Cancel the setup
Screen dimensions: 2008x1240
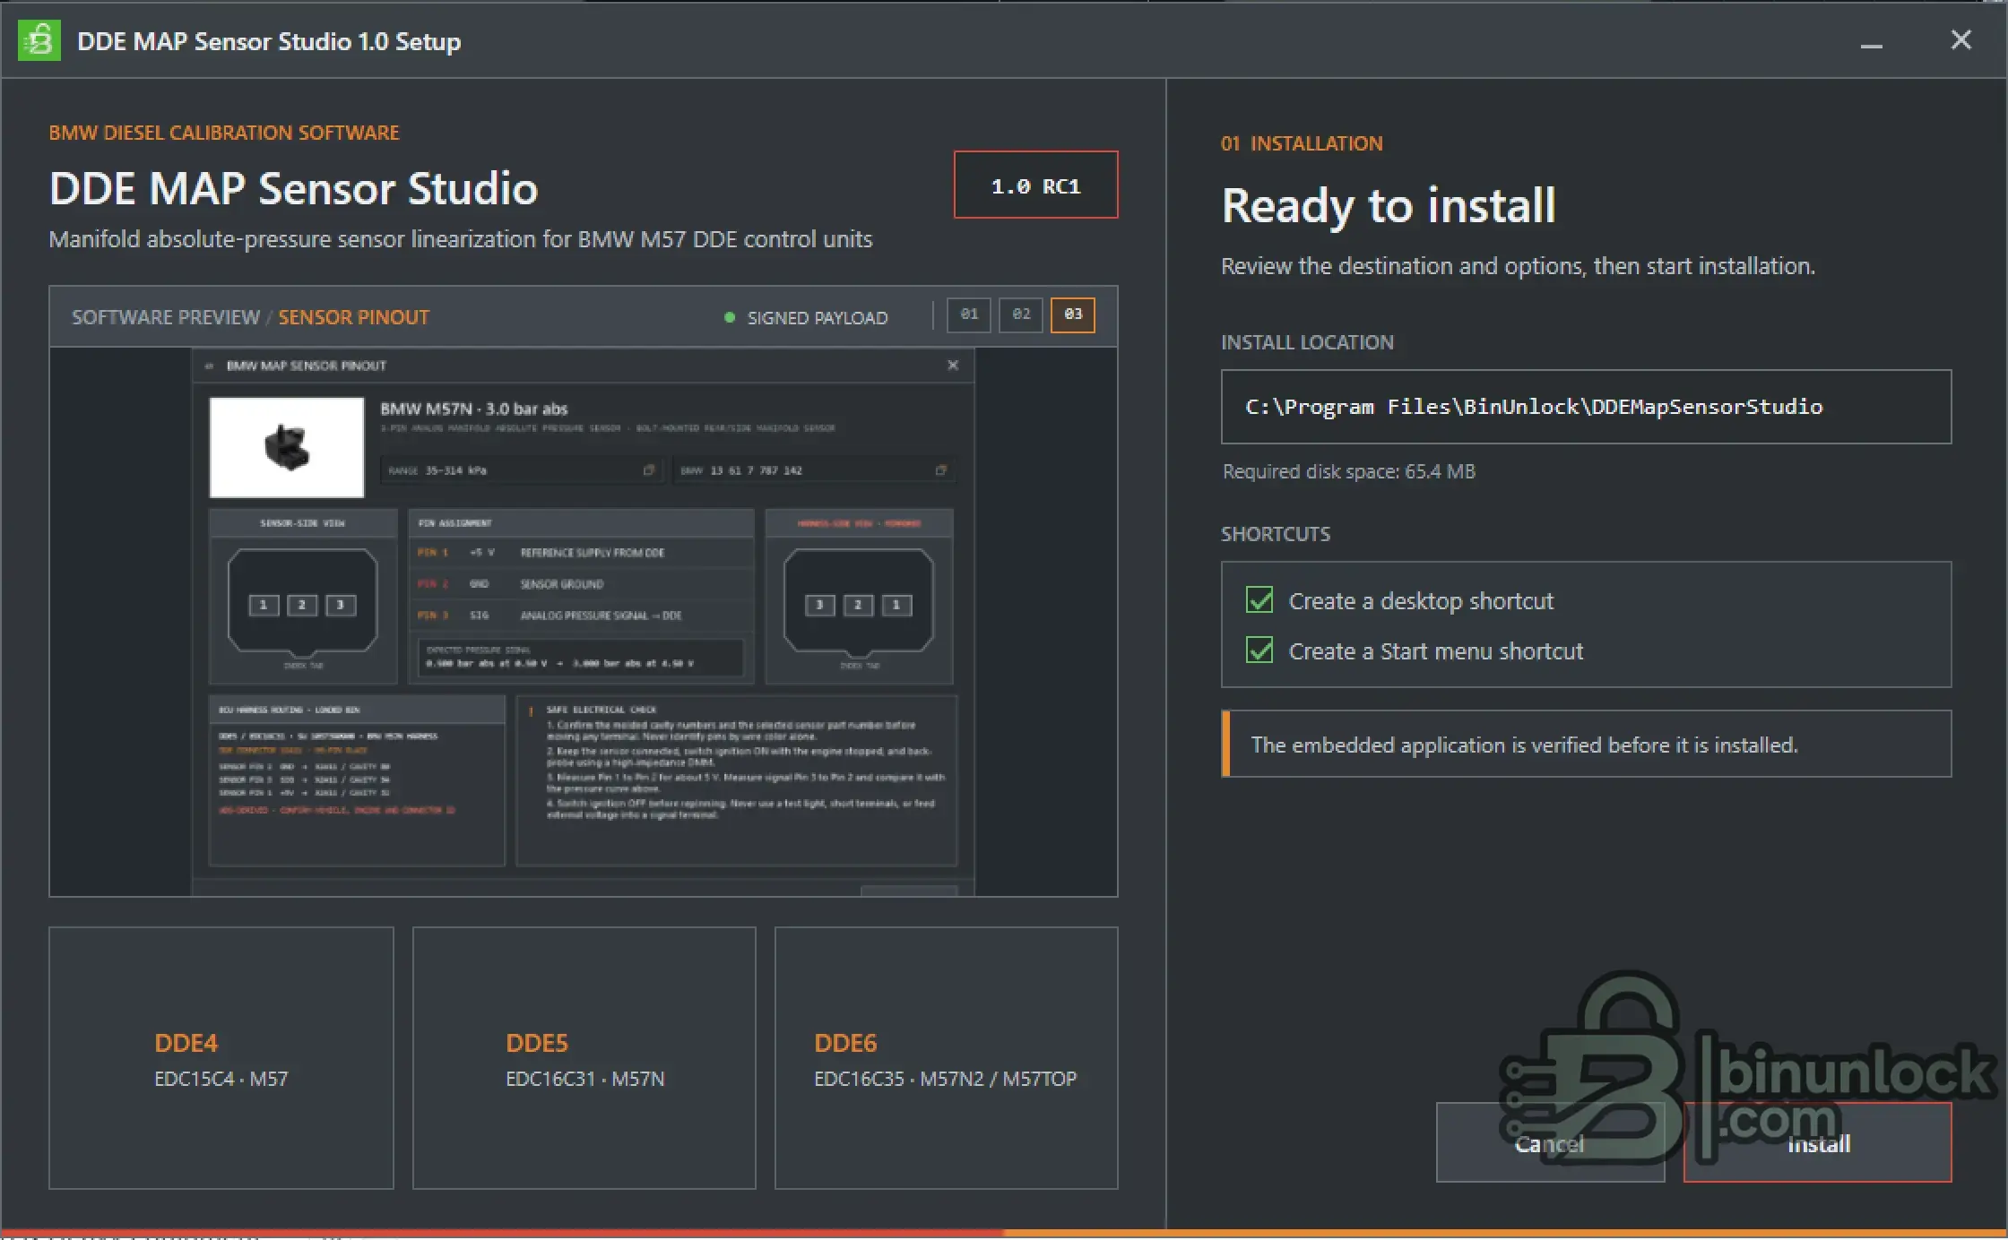[1550, 1142]
